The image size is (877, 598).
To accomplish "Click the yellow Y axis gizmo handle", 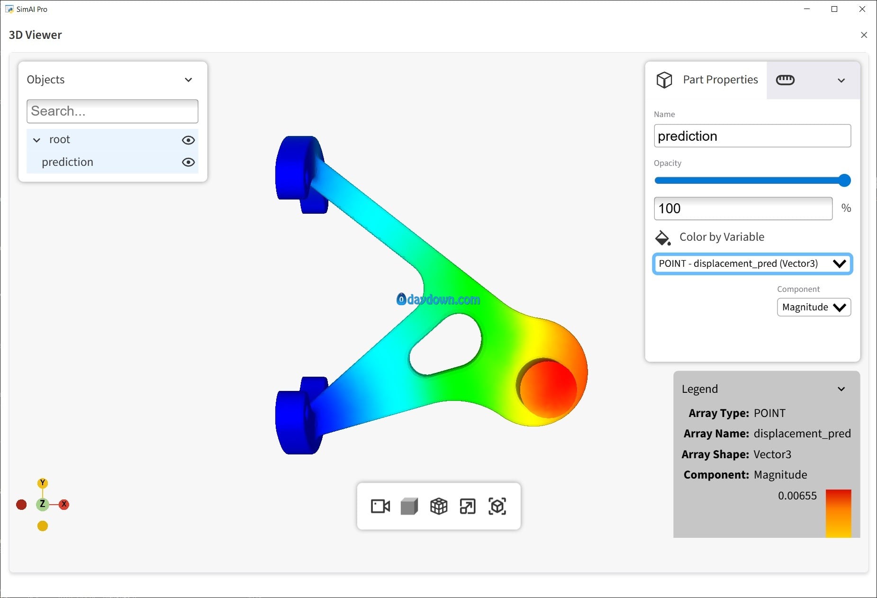I will coord(43,483).
